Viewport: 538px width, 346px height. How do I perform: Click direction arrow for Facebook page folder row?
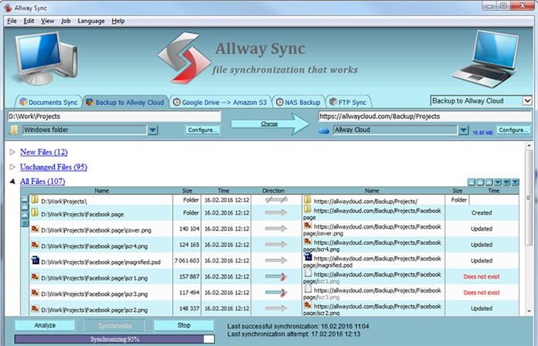276,212
